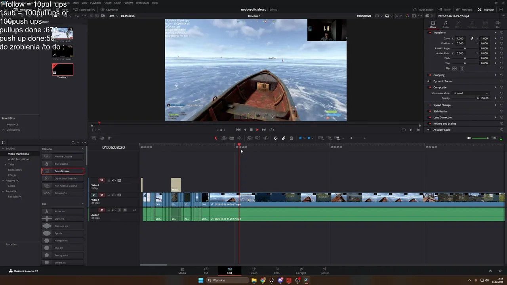Switch to the Media page

point(182,271)
